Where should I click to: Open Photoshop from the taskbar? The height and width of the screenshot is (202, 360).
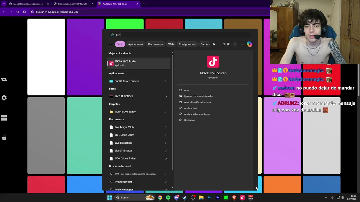tap(209, 198)
